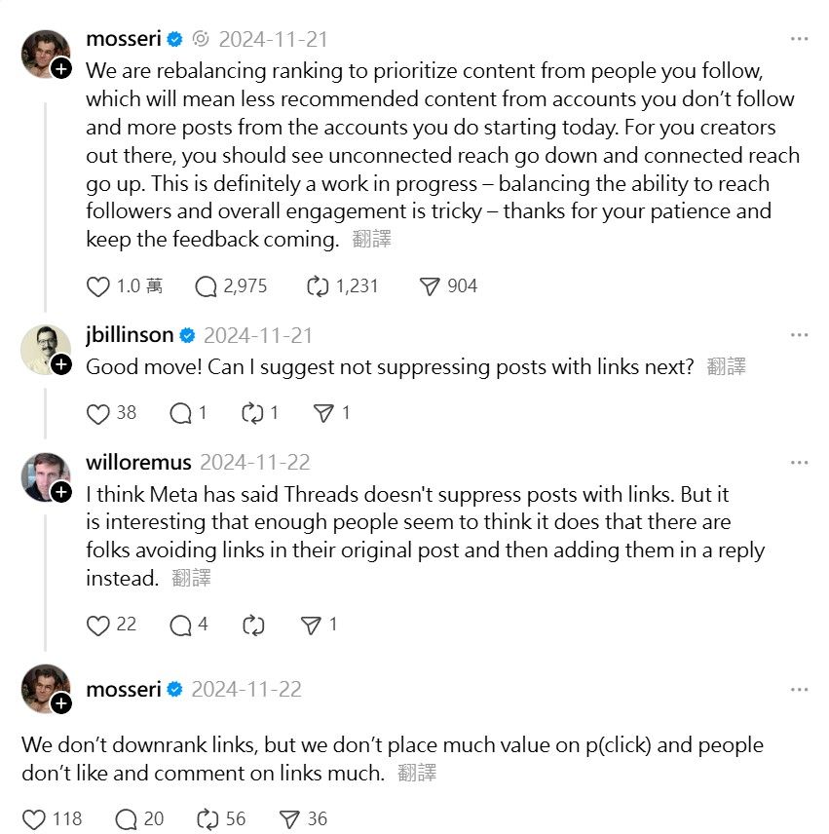Translate mosseri's first post using 翻譯
The image size is (829, 834).
[x=371, y=240]
